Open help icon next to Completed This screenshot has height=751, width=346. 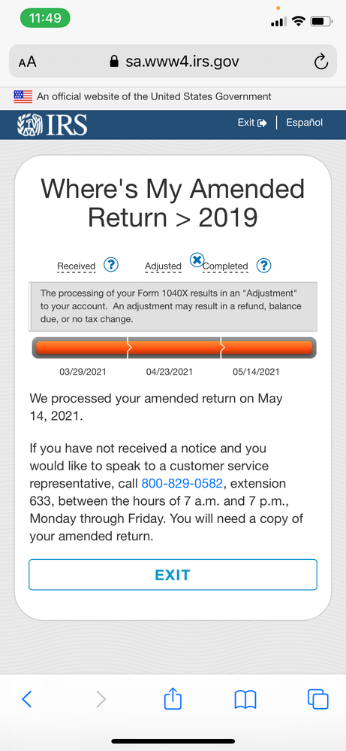(263, 265)
